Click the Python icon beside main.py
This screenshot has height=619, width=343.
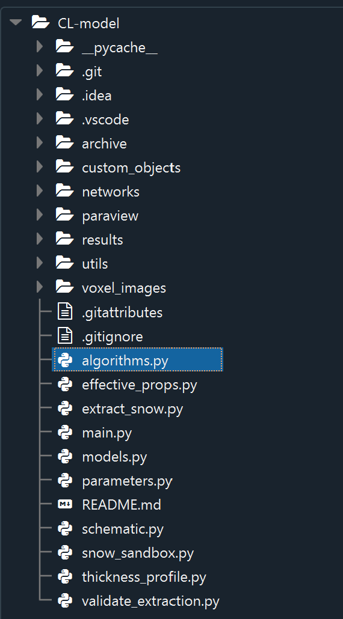tap(65, 432)
